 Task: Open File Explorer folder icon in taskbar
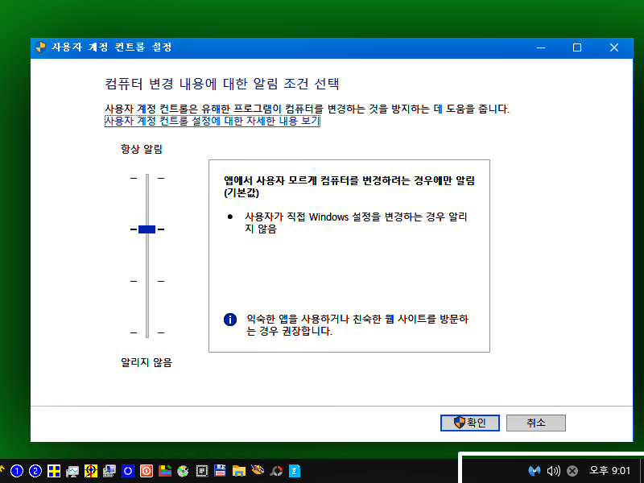pos(238,471)
